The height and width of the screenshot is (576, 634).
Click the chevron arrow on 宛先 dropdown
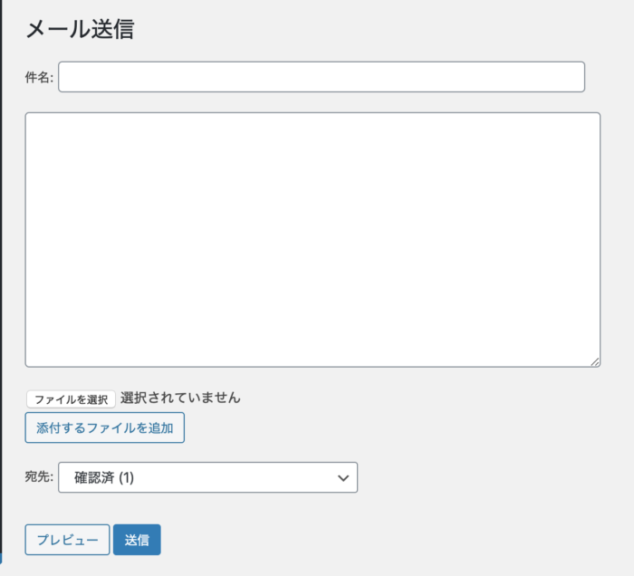[x=342, y=477]
